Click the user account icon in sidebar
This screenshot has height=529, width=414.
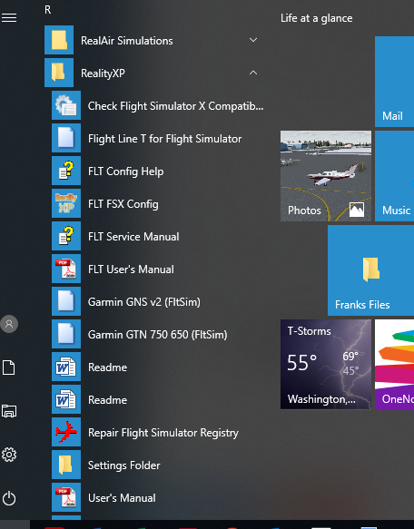(x=9, y=324)
